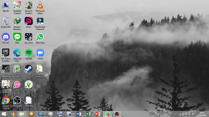This screenshot has height=117, width=209.
Task: Select the VLC media player shortcut
Action: [x=40, y=7]
